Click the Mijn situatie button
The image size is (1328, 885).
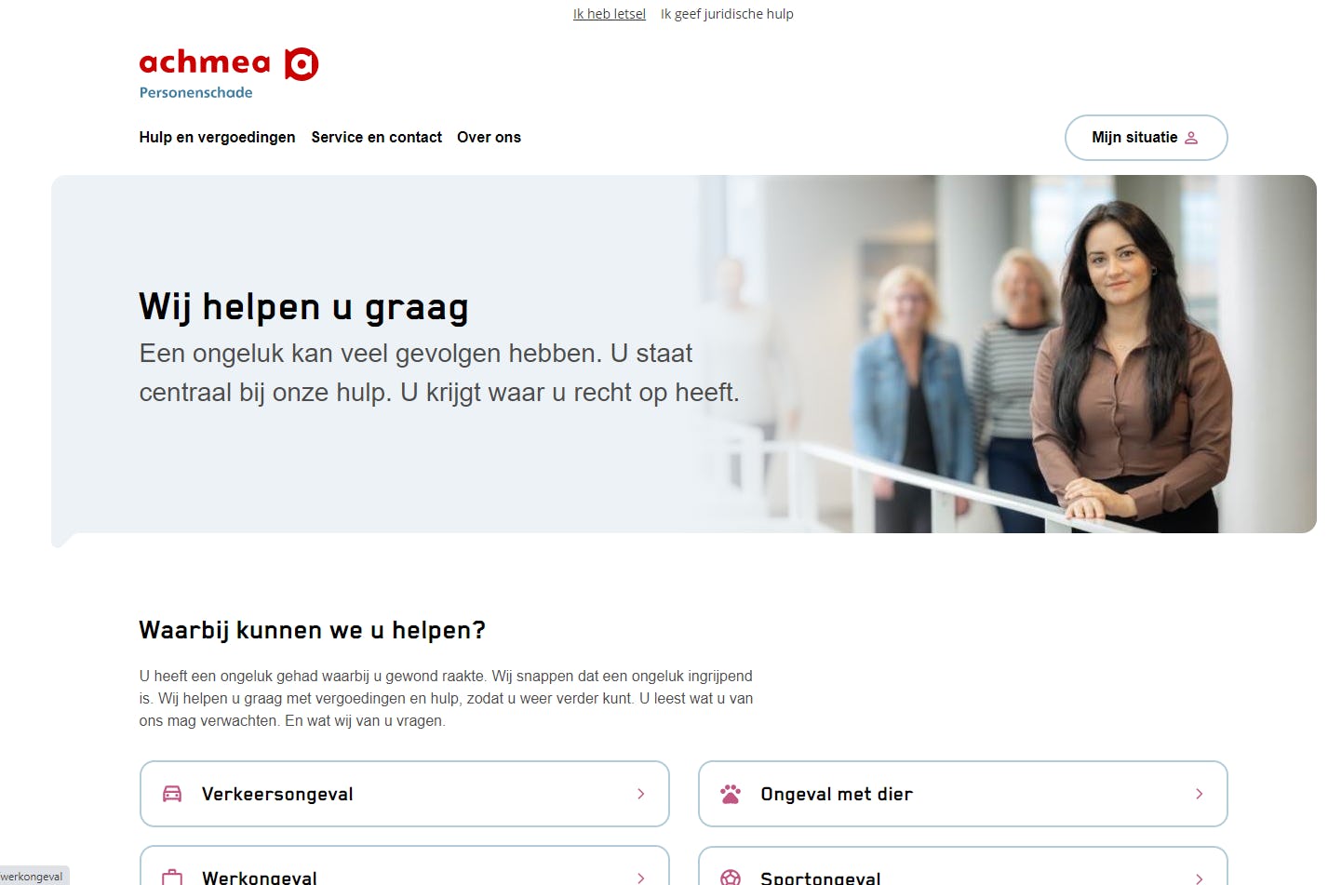point(1146,138)
